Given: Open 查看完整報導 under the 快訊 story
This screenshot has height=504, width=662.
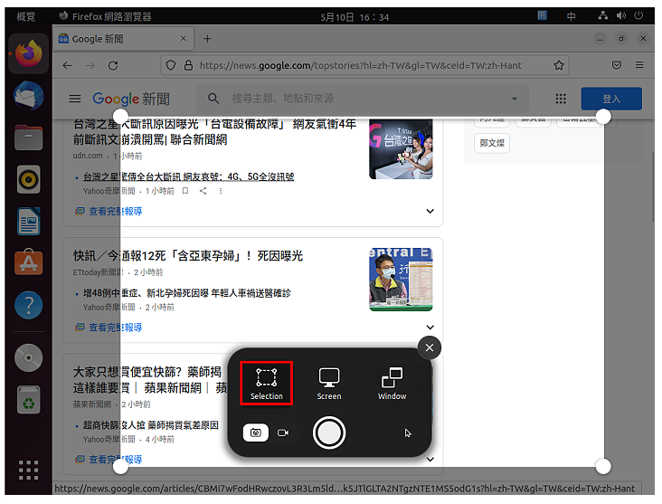Looking at the screenshot, I should [109, 328].
